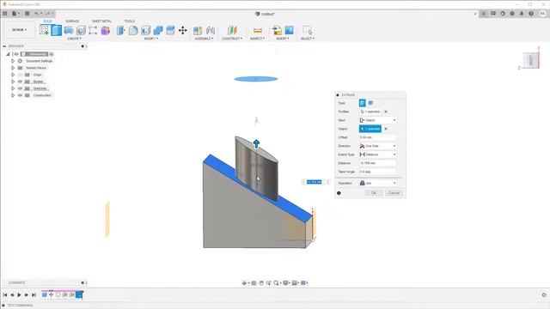Open the Start dropdown in Extrude dialog

click(x=378, y=120)
